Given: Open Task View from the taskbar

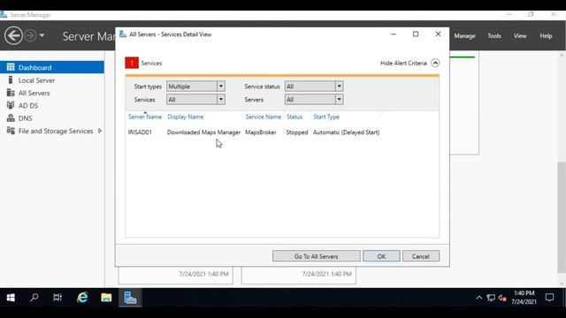Looking at the screenshot, I should pos(57,298).
